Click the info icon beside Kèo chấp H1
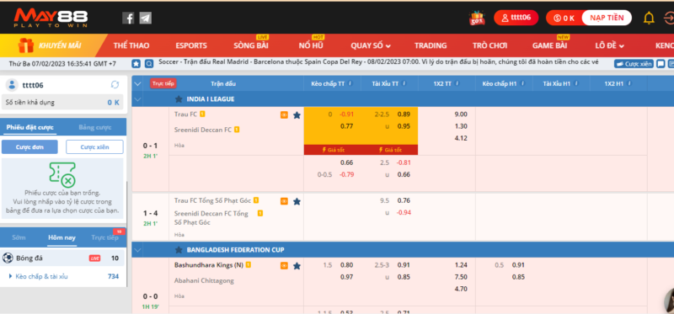Image resolution: width=674 pixels, height=314 pixels. [522, 83]
